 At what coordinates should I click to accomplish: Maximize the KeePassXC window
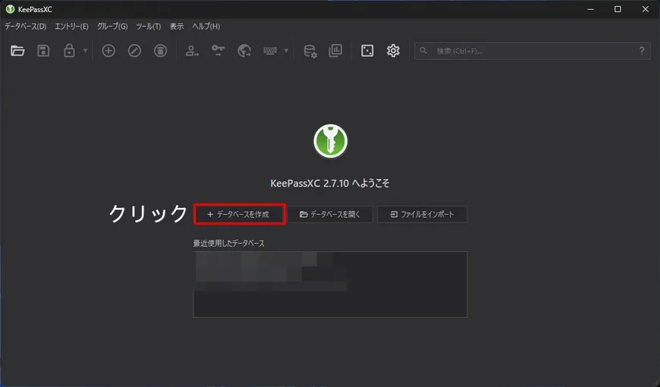(618, 9)
